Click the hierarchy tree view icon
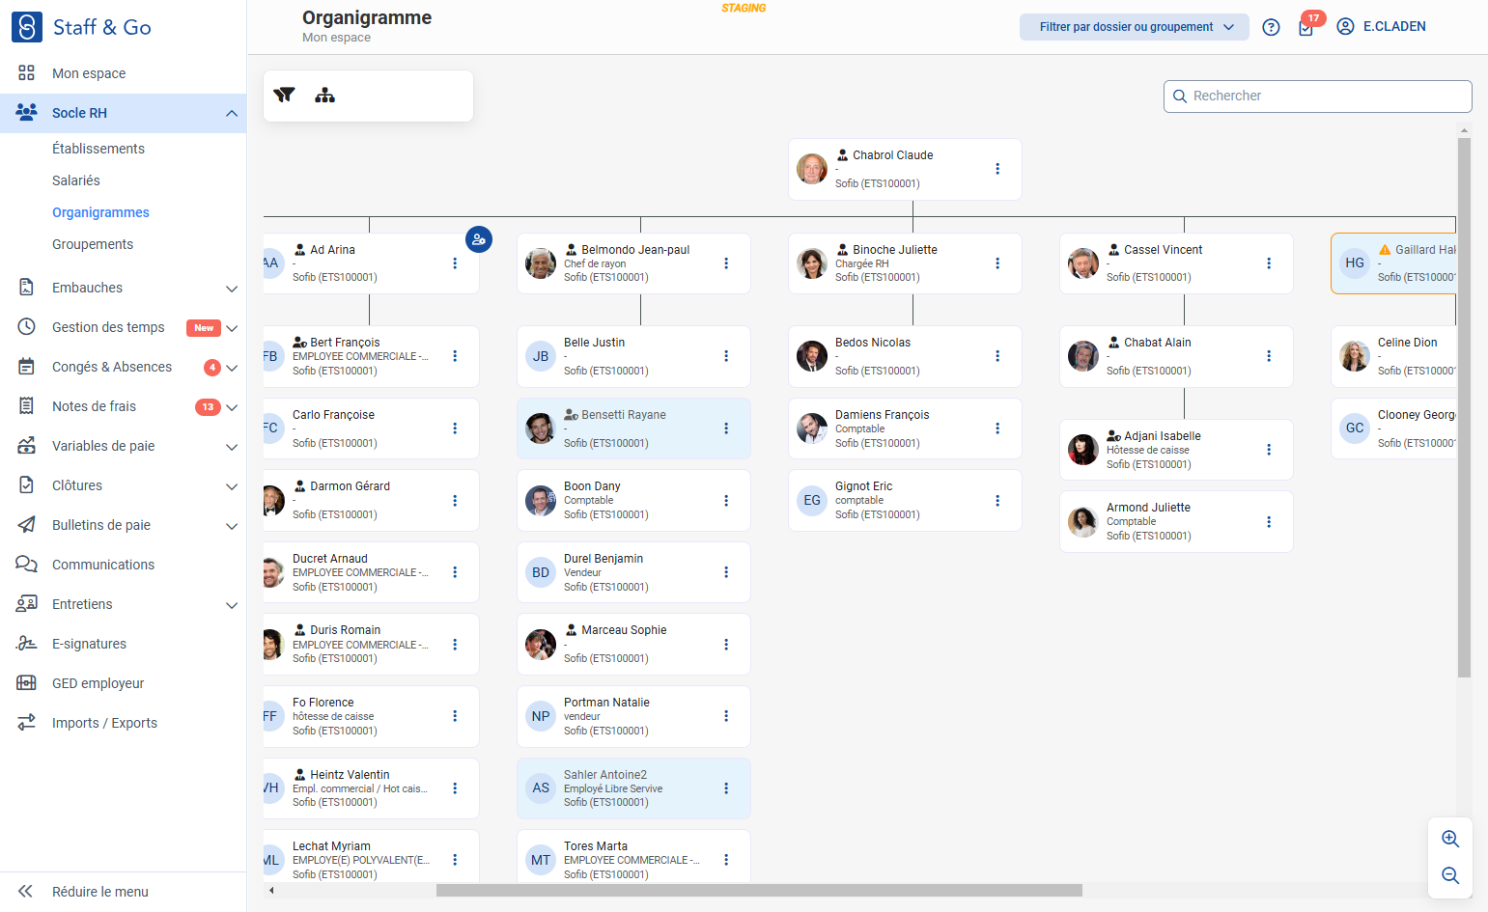Image resolution: width=1488 pixels, height=912 pixels. click(x=324, y=95)
